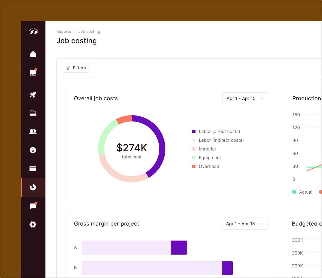Open the team members icon
322x278 pixels.
click(33, 131)
